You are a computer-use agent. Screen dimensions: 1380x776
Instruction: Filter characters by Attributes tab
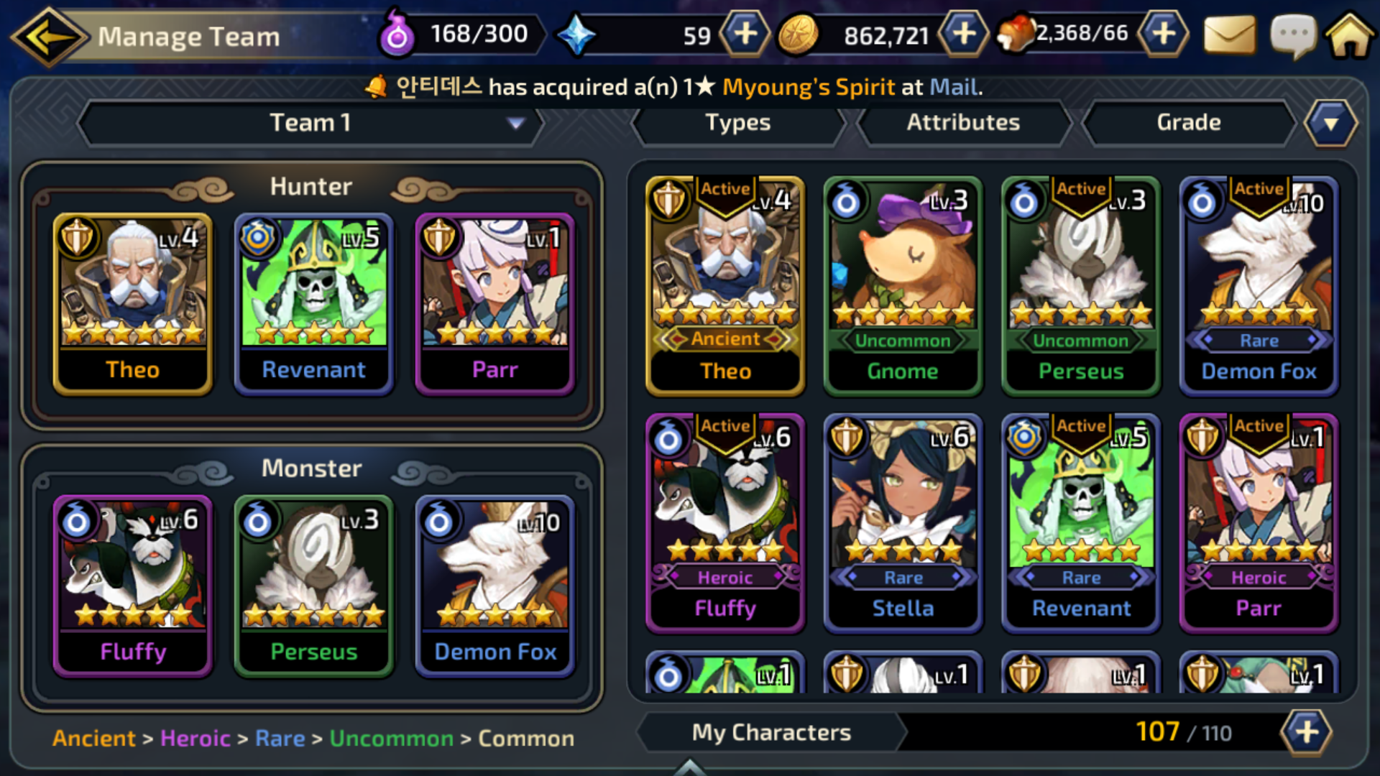(x=963, y=123)
